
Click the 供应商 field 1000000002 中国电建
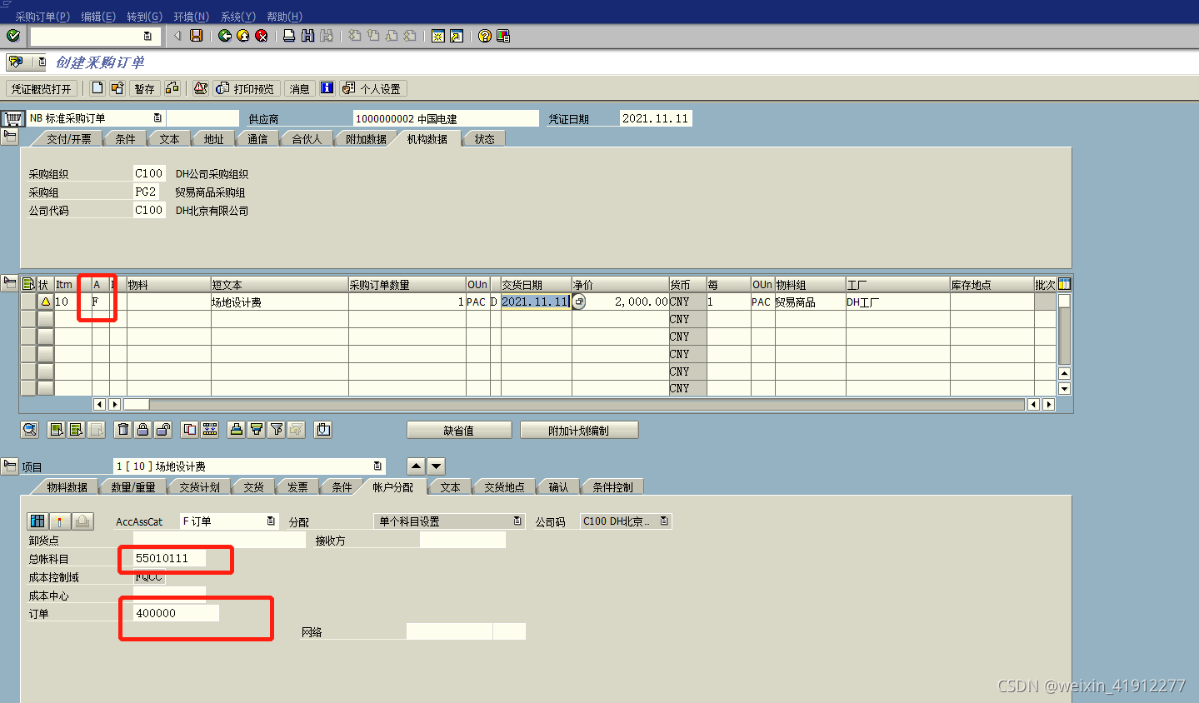coord(446,118)
